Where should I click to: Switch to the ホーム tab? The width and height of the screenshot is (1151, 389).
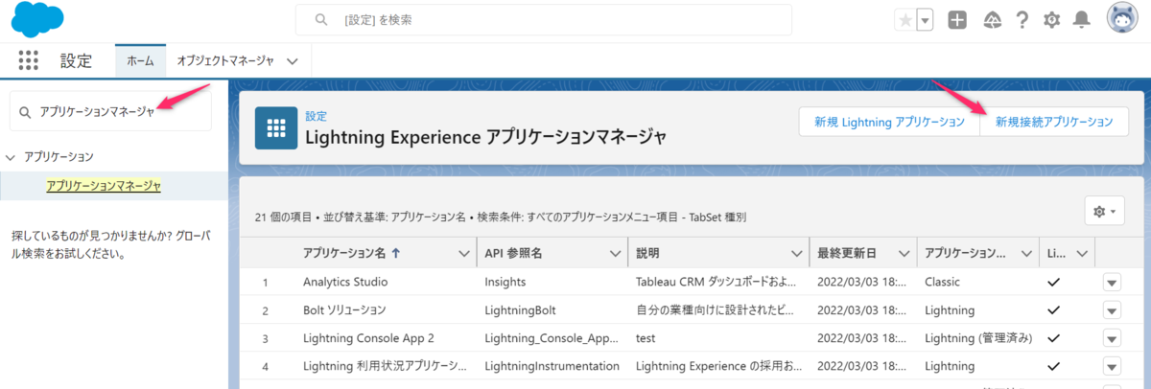pyautogui.click(x=140, y=60)
